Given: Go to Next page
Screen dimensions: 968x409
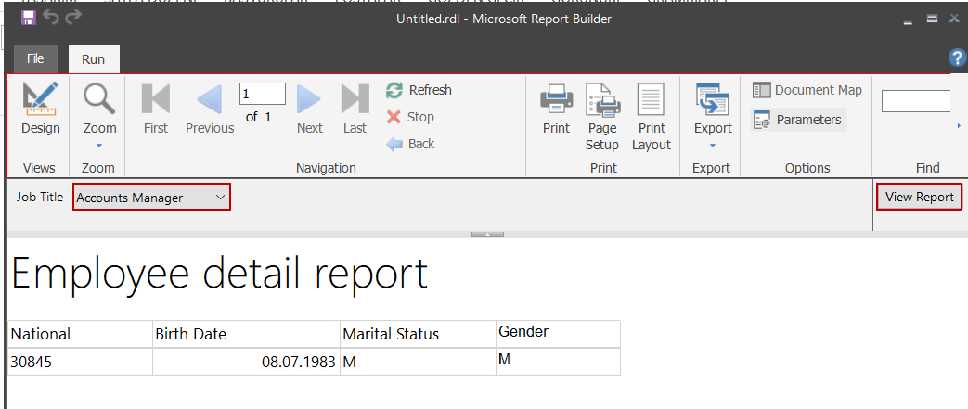Looking at the screenshot, I should (309, 109).
